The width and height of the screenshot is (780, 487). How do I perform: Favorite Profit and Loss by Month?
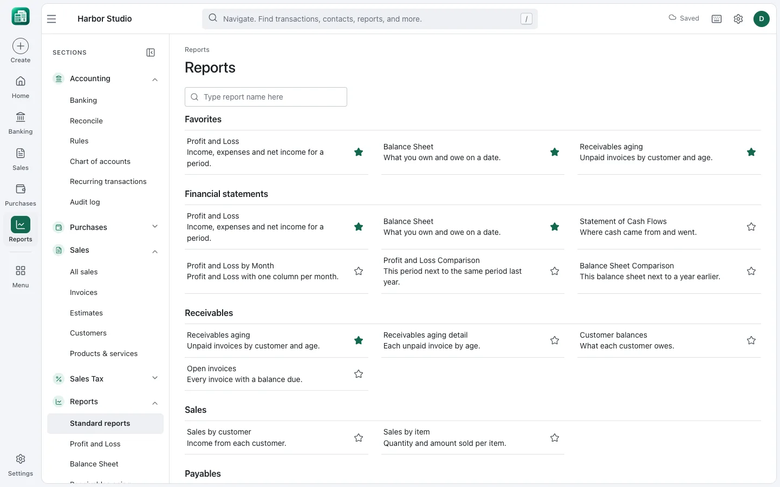click(359, 271)
